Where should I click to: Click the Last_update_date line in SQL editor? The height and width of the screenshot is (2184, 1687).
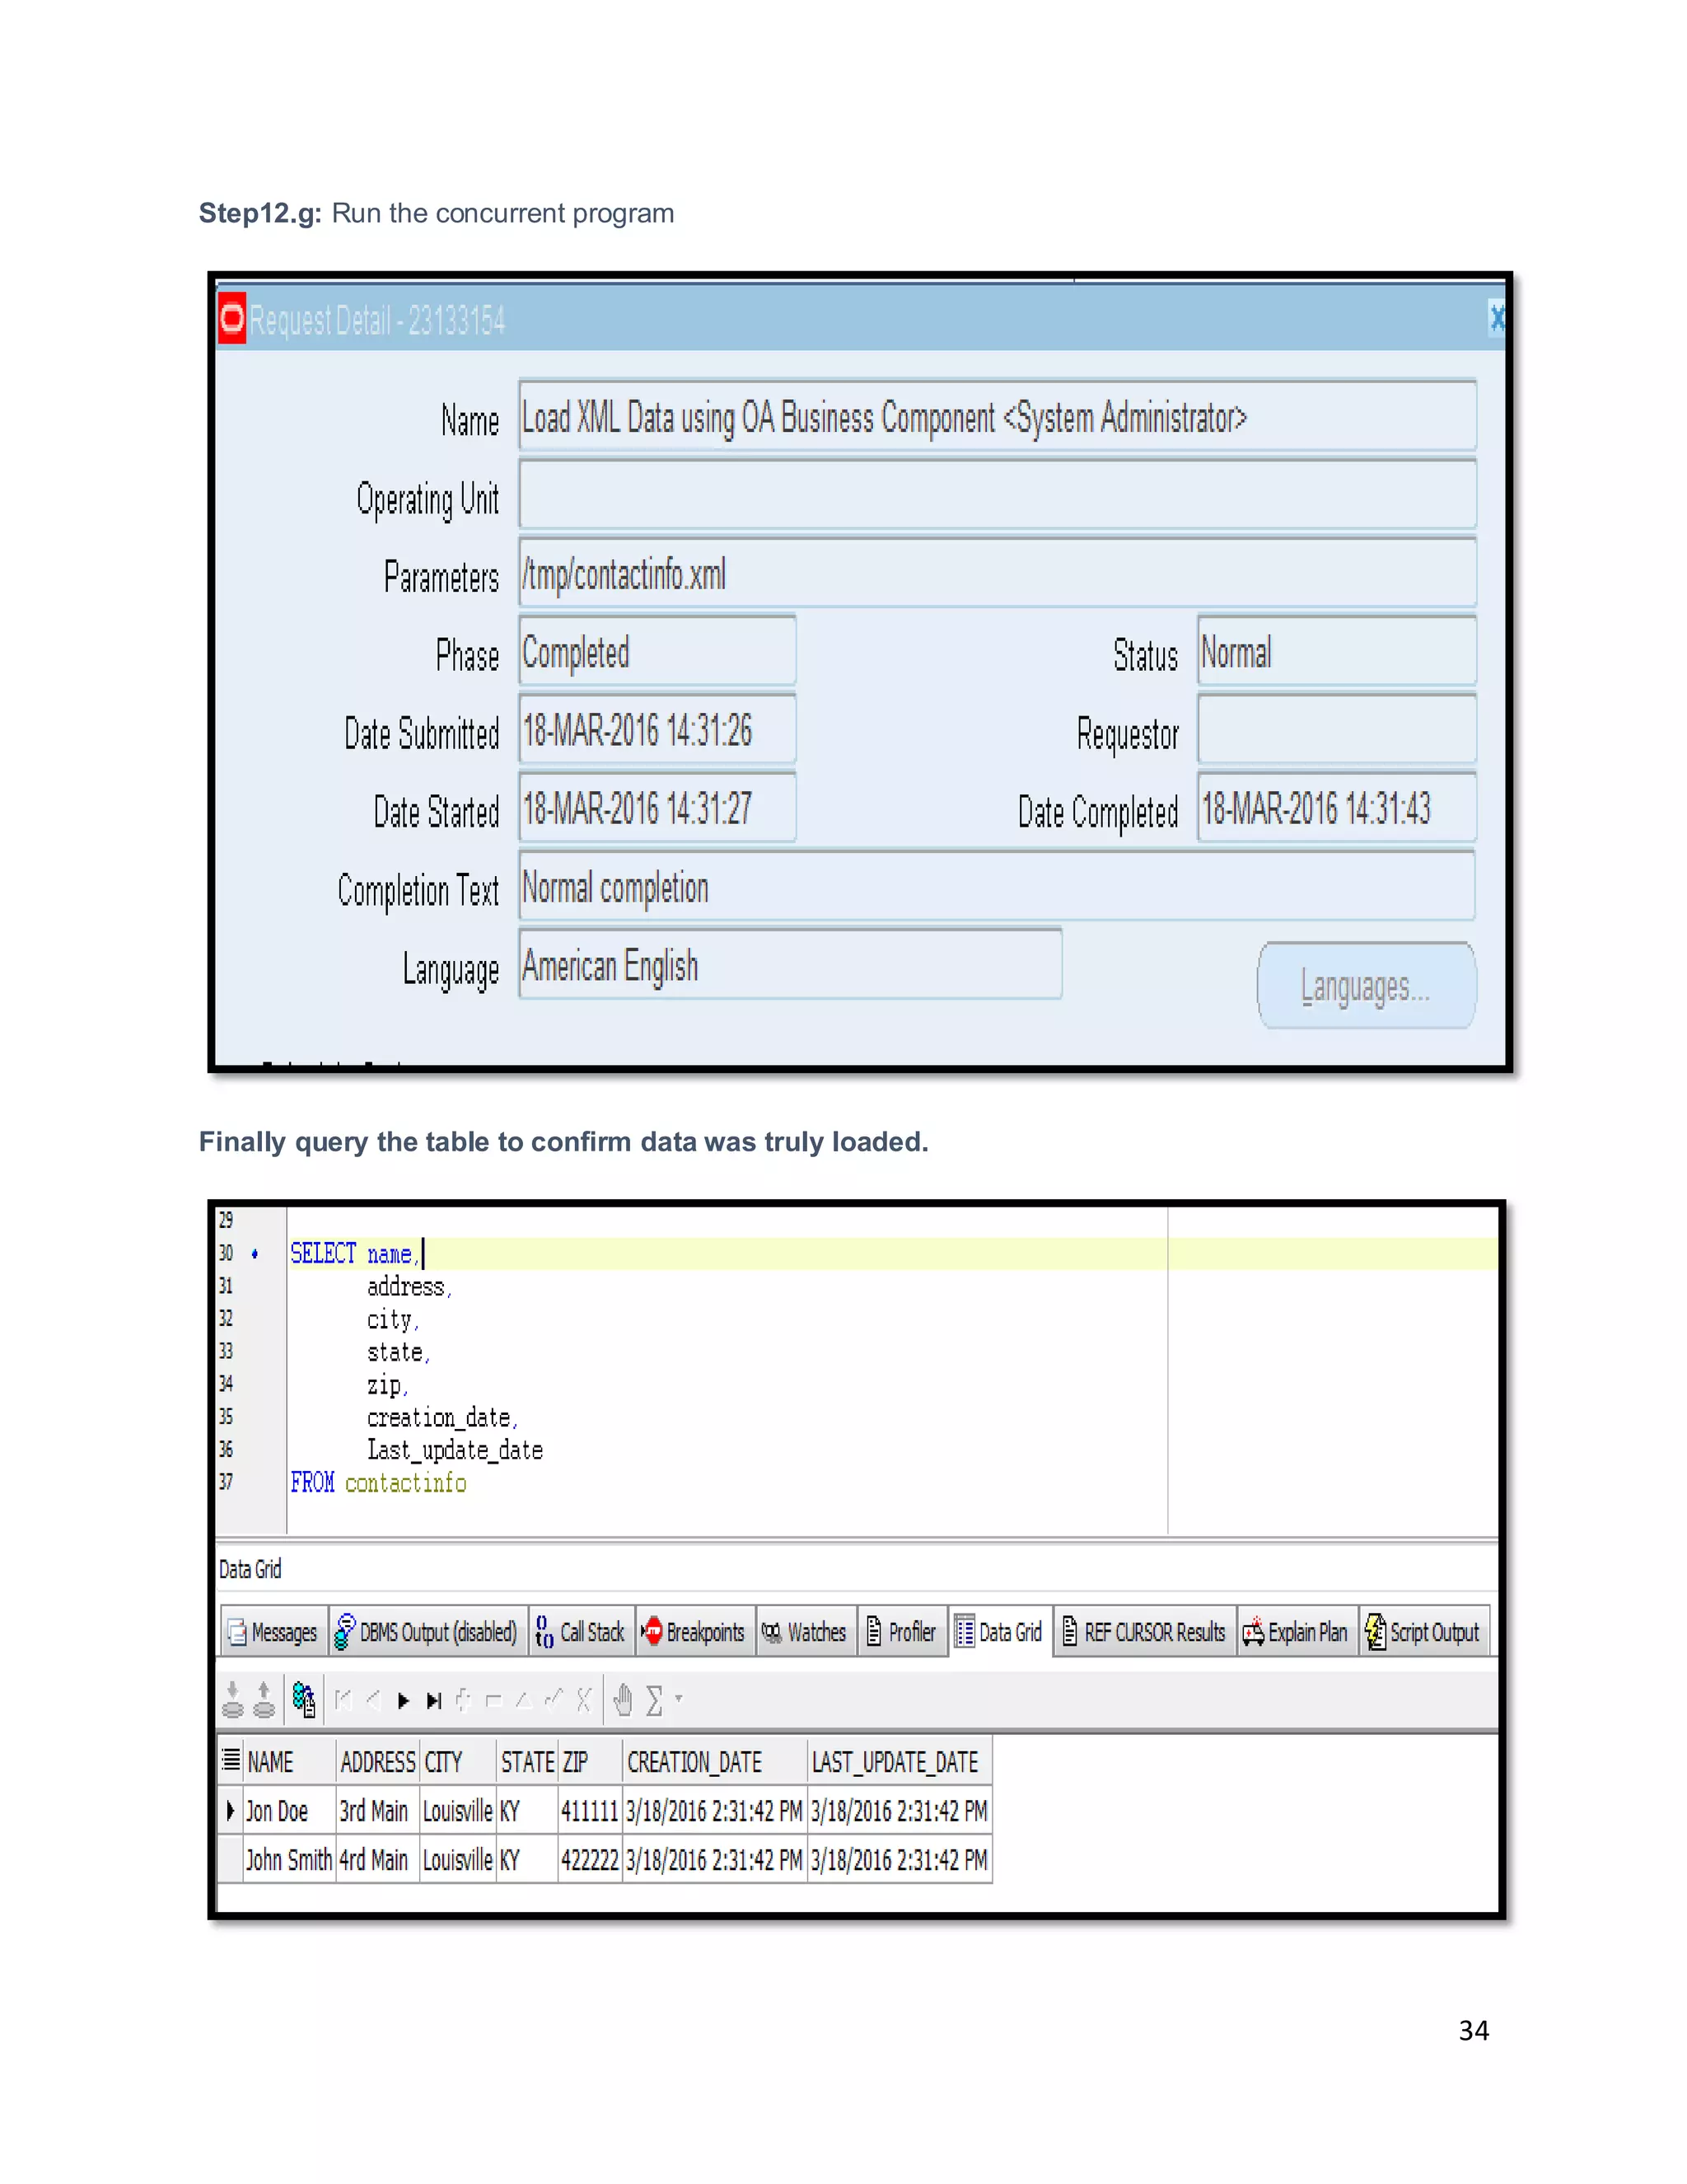455,1450
